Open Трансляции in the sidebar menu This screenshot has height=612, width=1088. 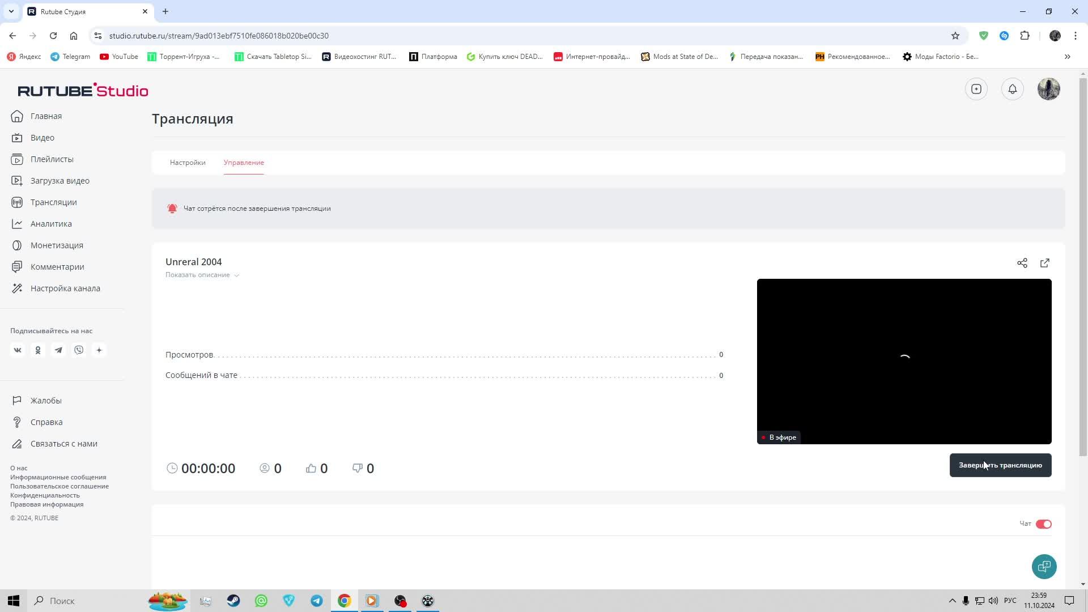53,202
